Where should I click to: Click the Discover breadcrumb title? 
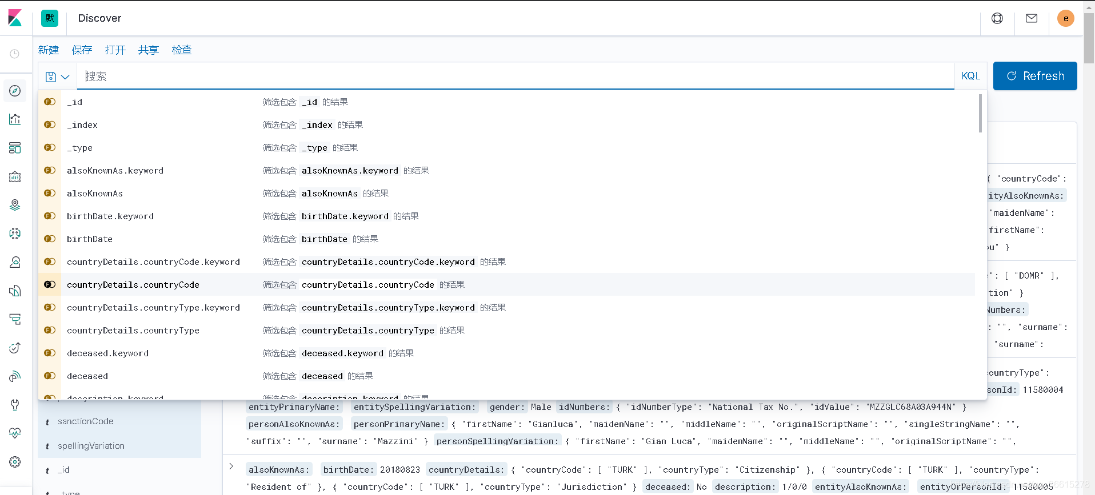tap(99, 18)
